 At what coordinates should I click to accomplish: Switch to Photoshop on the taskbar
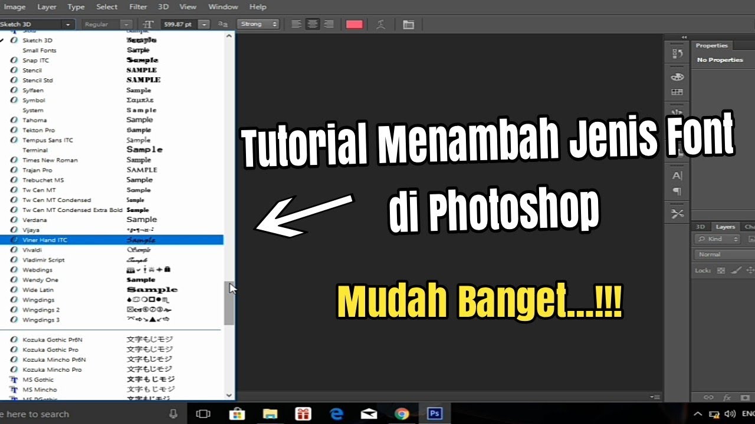(x=435, y=414)
